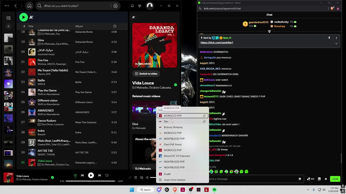The height and width of the screenshot is (194, 346).
Task: Open Spotify notifications bell
Action: [132, 6]
